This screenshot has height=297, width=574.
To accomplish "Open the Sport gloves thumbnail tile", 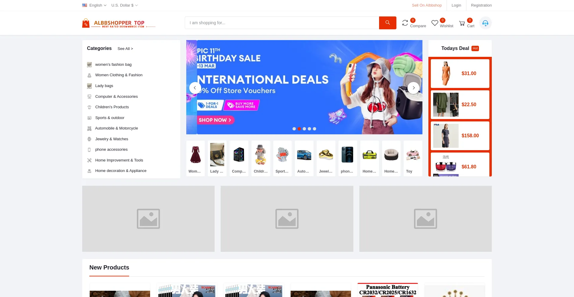I will (283, 159).
